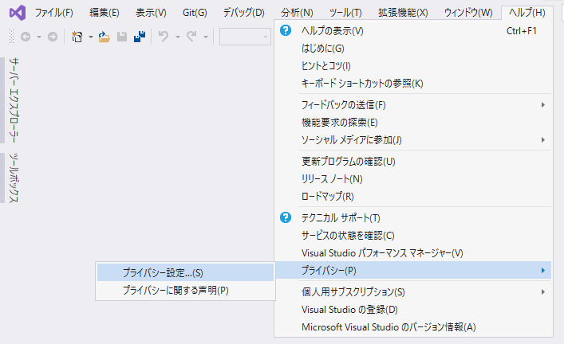Click the New Project toolbar icon
Viewport: 564px width, 344px height.
[77, 37]
